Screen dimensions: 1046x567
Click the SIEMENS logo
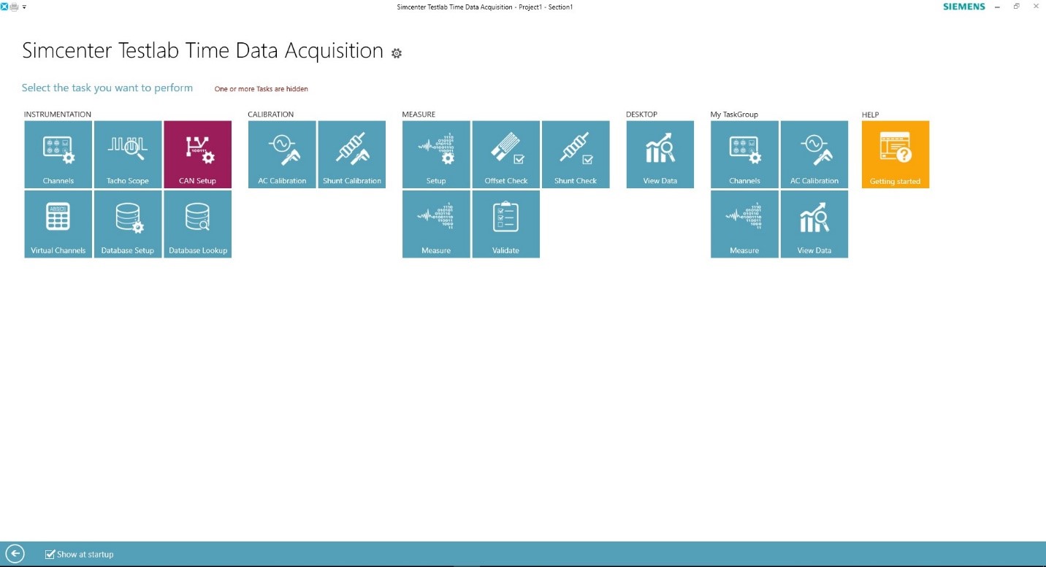click(964, 7)
